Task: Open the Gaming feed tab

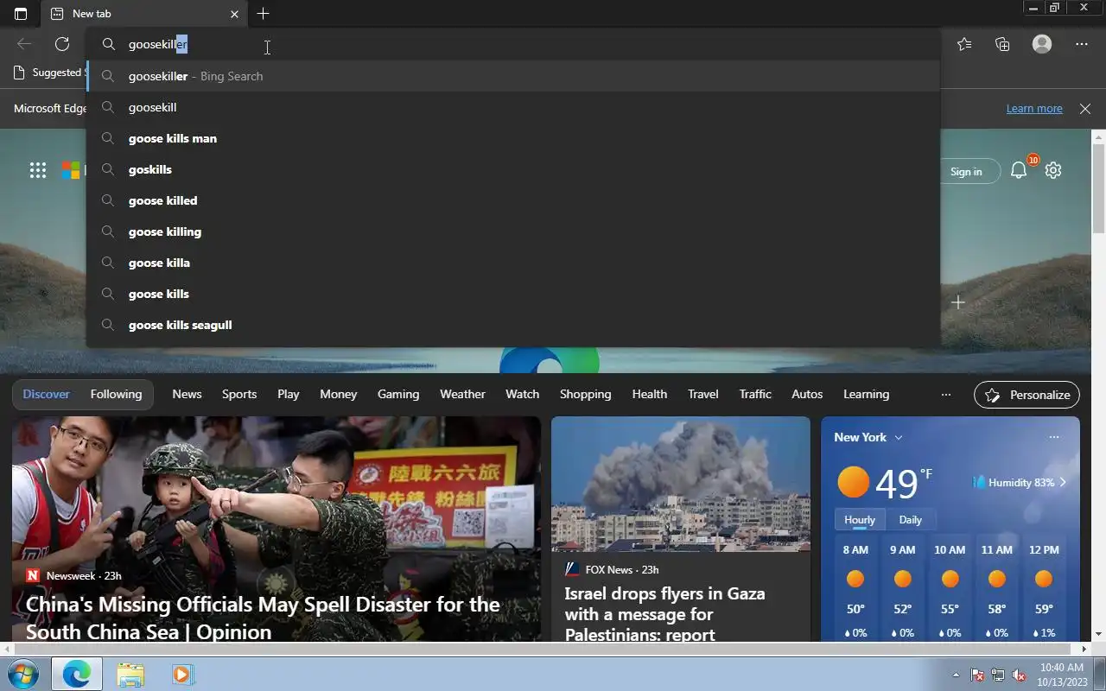Action: point(398,394)
